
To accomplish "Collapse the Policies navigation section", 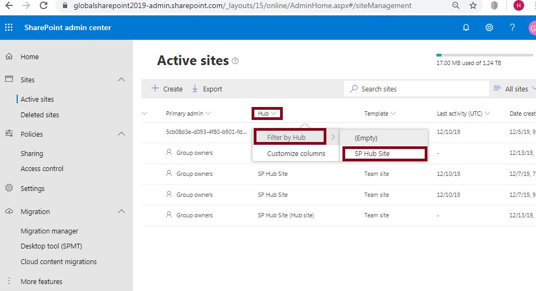I will [x=122, y=134].
